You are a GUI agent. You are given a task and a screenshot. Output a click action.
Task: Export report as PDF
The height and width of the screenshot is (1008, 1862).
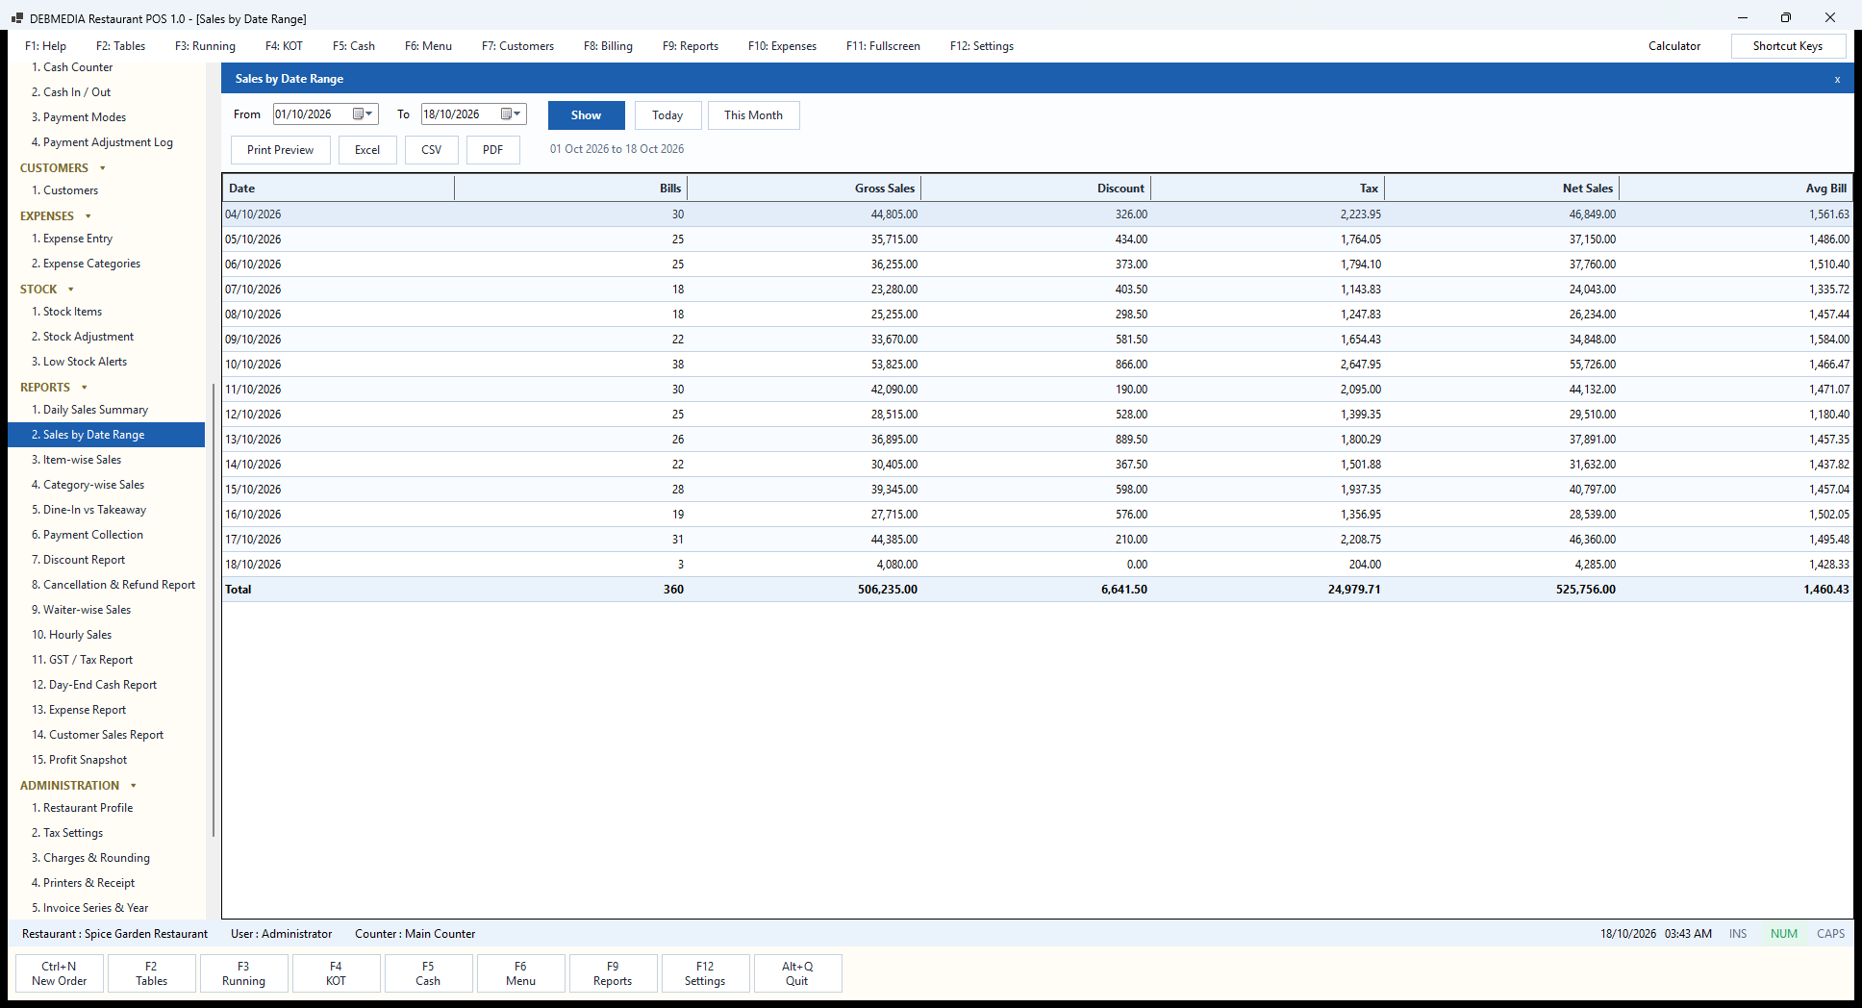point(493,150)
